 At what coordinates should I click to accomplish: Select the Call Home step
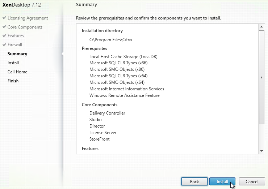[17, 72]
